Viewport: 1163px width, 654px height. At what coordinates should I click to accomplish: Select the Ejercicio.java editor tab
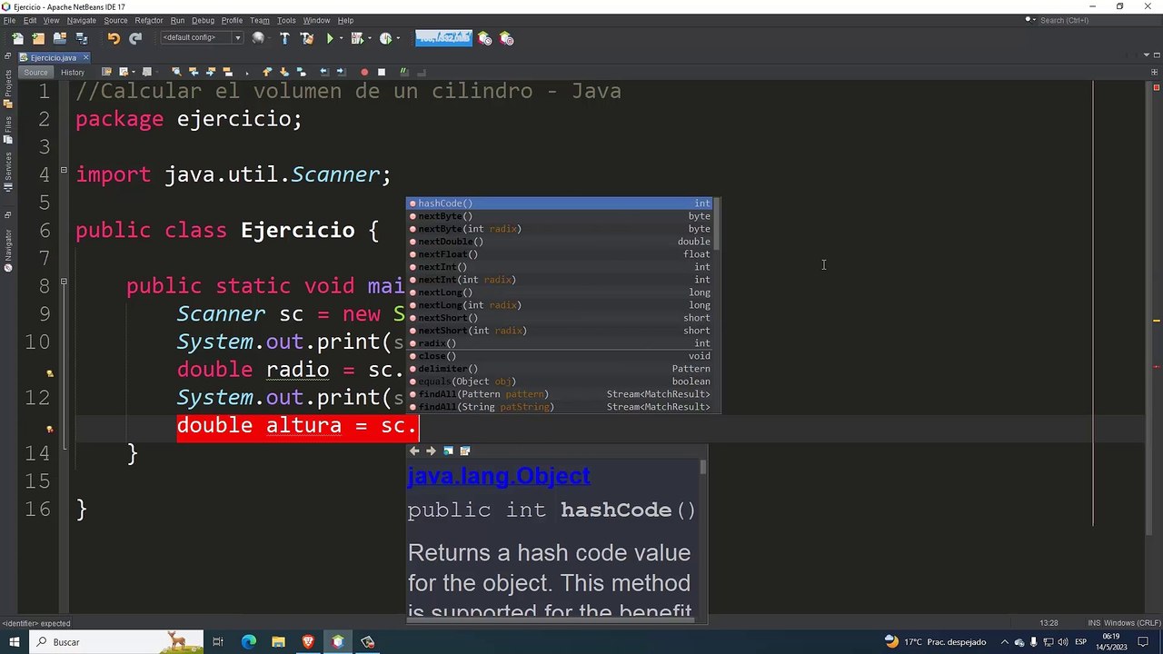pos(54,57)
